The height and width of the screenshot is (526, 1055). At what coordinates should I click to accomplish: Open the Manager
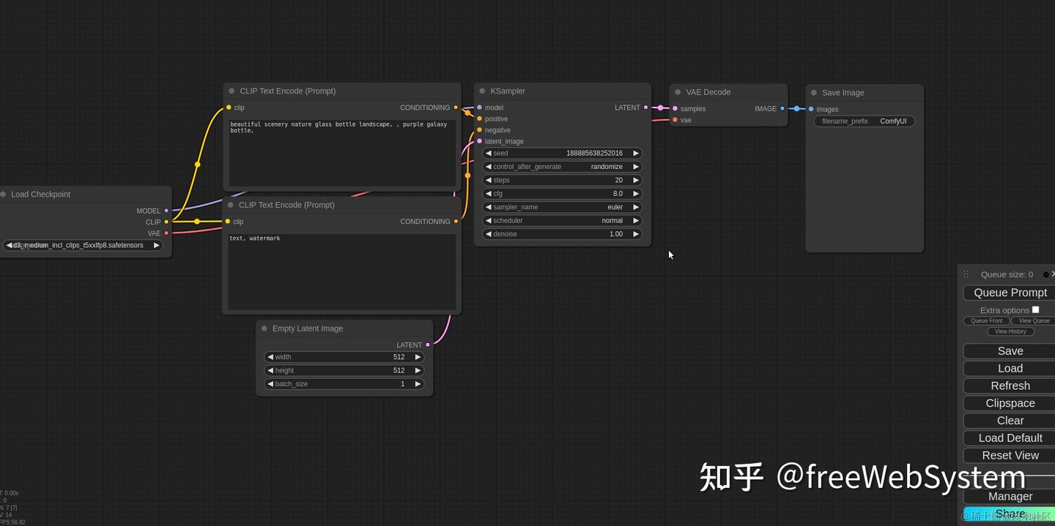pyautogui.click(x=1010, y=496)
